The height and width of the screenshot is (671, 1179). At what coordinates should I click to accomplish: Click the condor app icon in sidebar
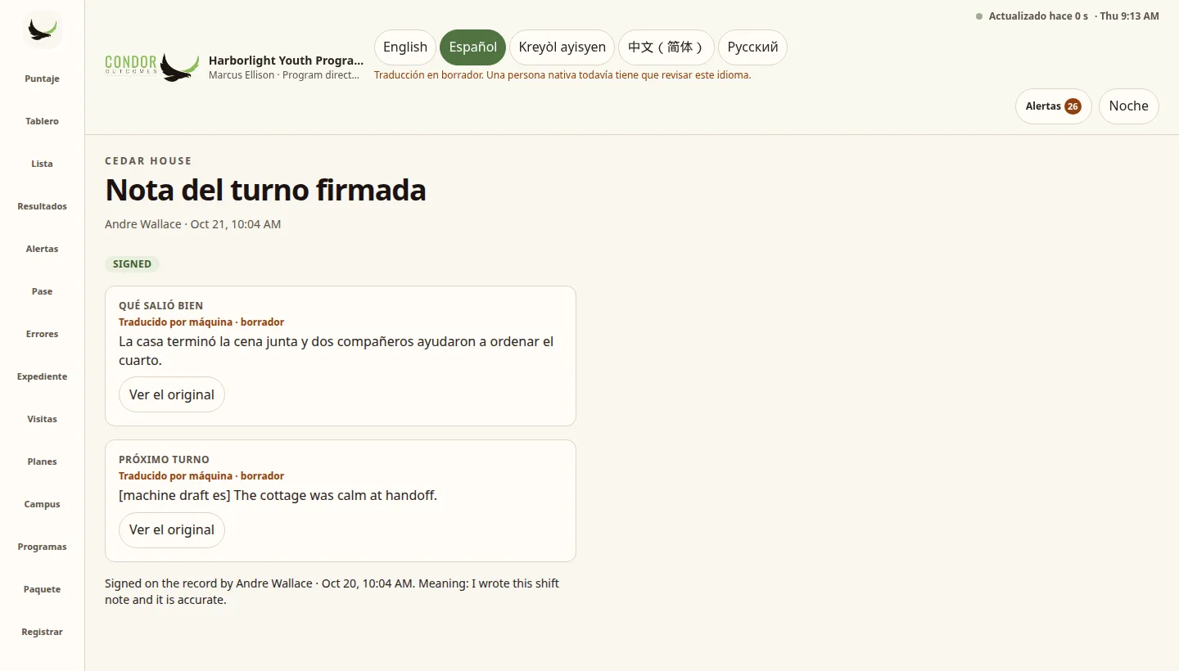click(x=43, y=29)
